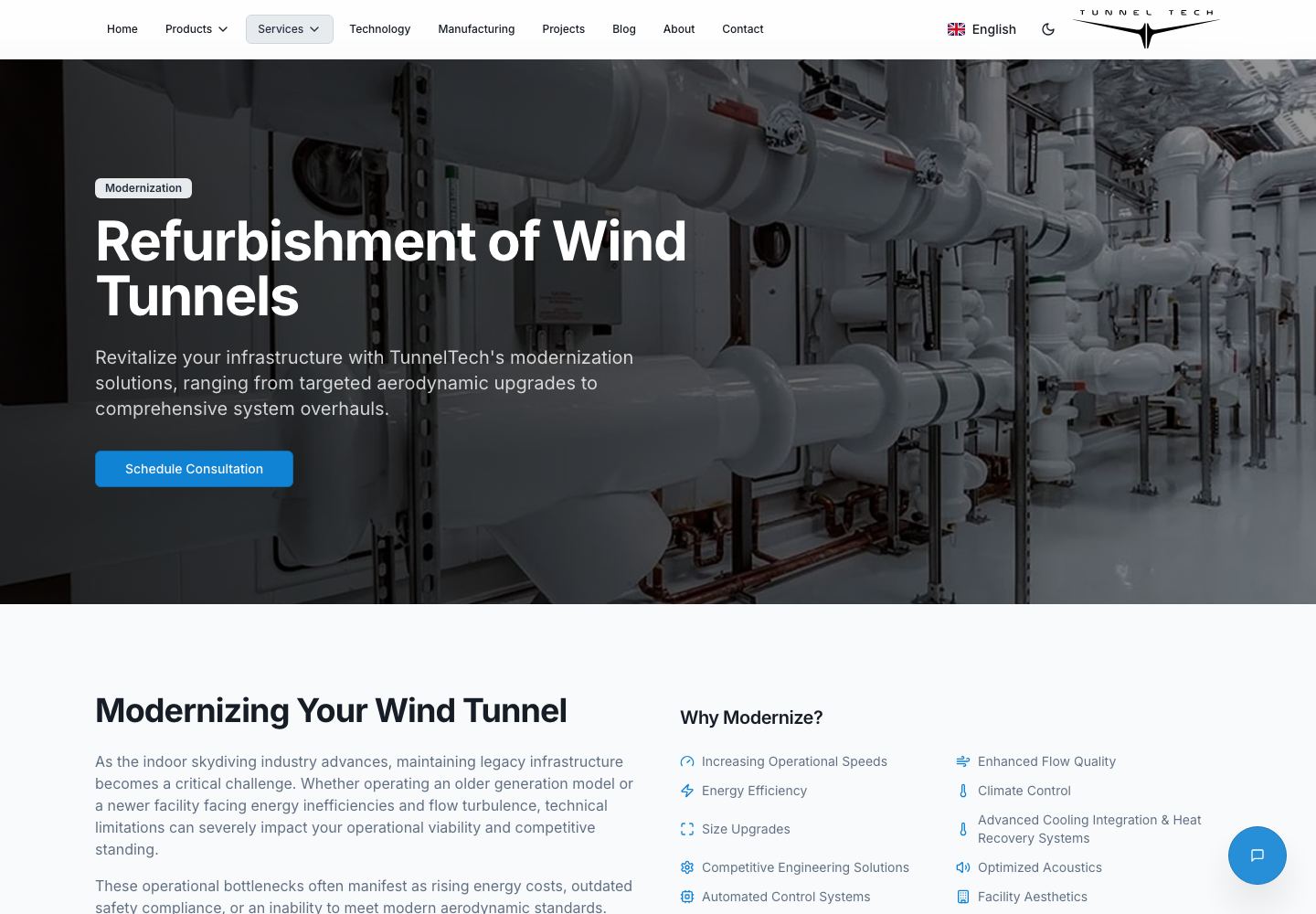
Task: Click the paragraph starting As the indoor skydiving
Action: tap(365, 805)
